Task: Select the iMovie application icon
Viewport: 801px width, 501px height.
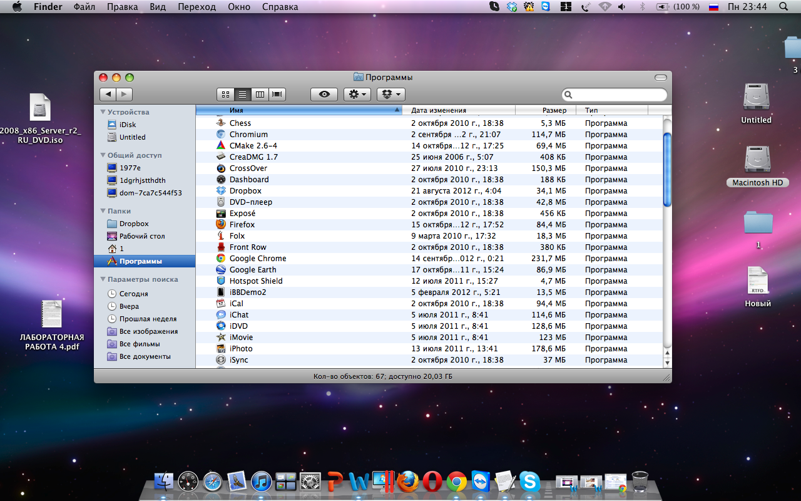Action: point(221,338)
